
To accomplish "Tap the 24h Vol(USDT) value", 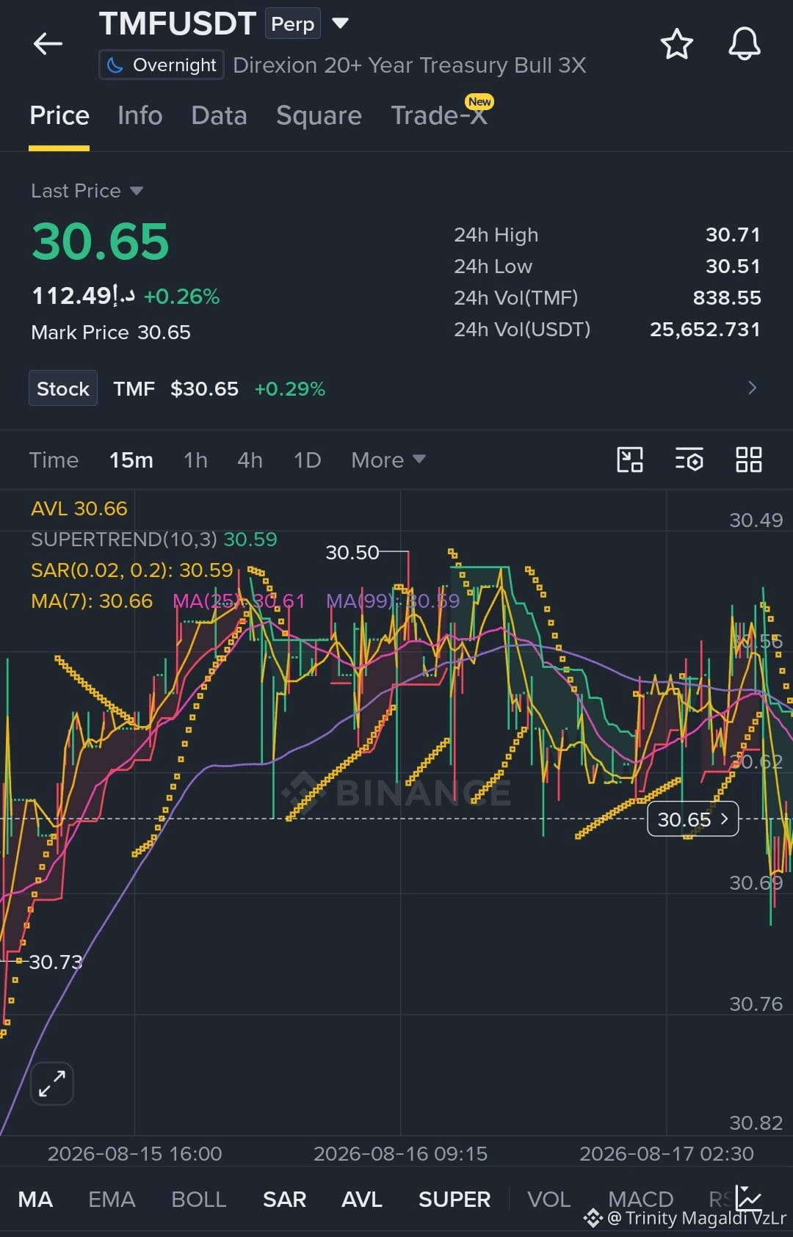I will pos(705,330).
